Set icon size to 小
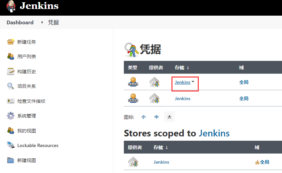This screenshot has height=173, width=282. point(143,117)
